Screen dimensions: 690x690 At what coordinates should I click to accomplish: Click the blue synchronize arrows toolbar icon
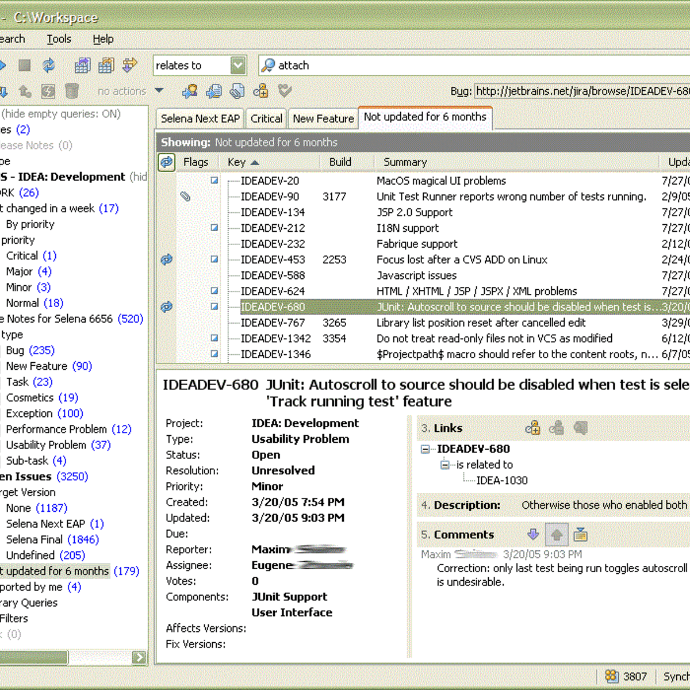(49, 66)
